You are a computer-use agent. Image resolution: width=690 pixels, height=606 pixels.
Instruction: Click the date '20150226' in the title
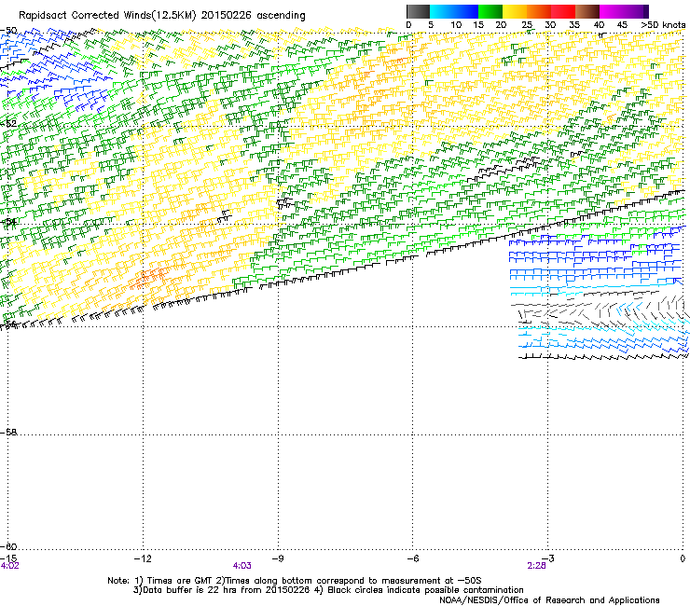coord(227,16)
